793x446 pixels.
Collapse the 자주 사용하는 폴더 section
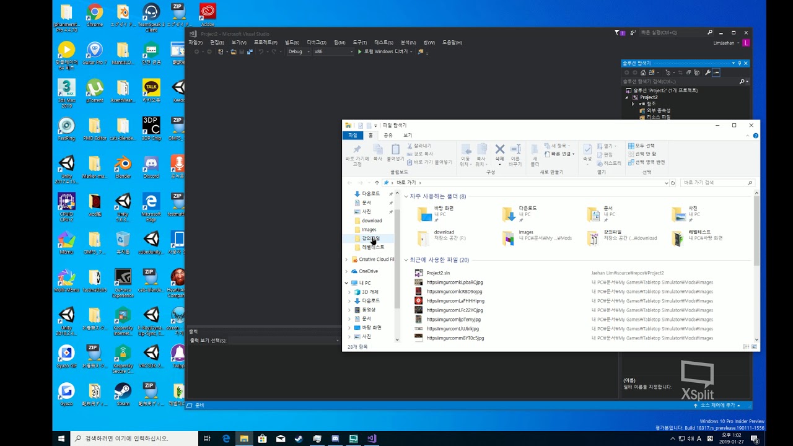[x=406, y=196]
